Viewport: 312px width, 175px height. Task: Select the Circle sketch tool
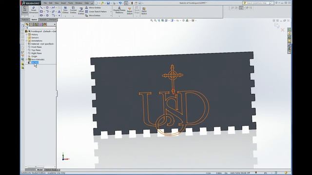pyautogui.click(x=47, y=8)
